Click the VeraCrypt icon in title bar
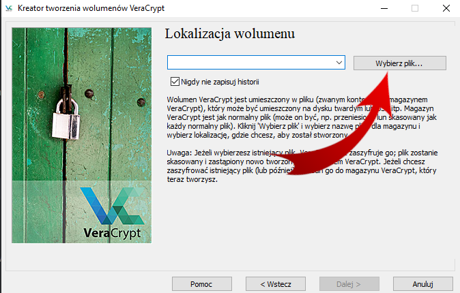Viewport: 460px width, 293px height. tap(9, 8)
